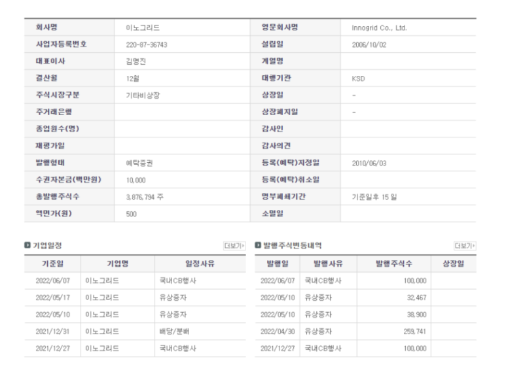Click market type value 기타비상장
Screen dimensions: 506x382
(x=143, y=95)
